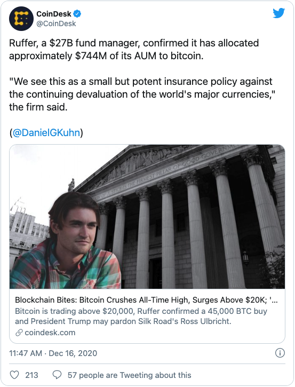Visit the coindesk.com domain link
The width and height of the screenshot is (295, 387).
pos(50,333)
